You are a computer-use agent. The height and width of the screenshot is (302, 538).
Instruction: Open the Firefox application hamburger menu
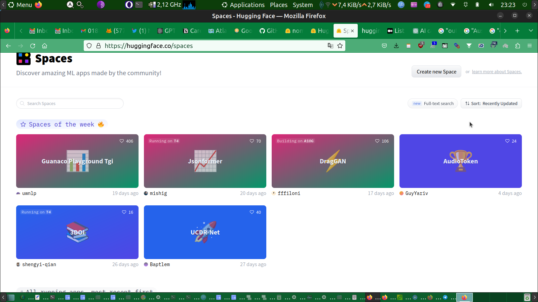pyautogui.click(x=530, y=46)
